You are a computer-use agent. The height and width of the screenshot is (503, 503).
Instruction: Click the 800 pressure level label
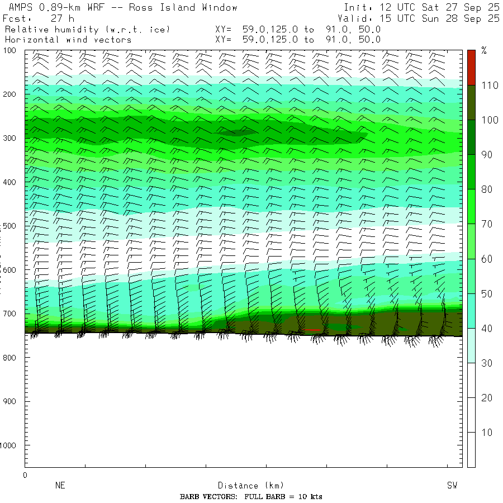tap(10, 358)
